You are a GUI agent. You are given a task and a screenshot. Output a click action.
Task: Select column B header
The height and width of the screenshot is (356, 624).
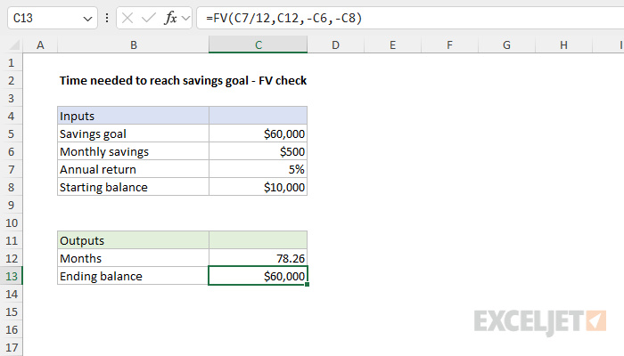134,44
